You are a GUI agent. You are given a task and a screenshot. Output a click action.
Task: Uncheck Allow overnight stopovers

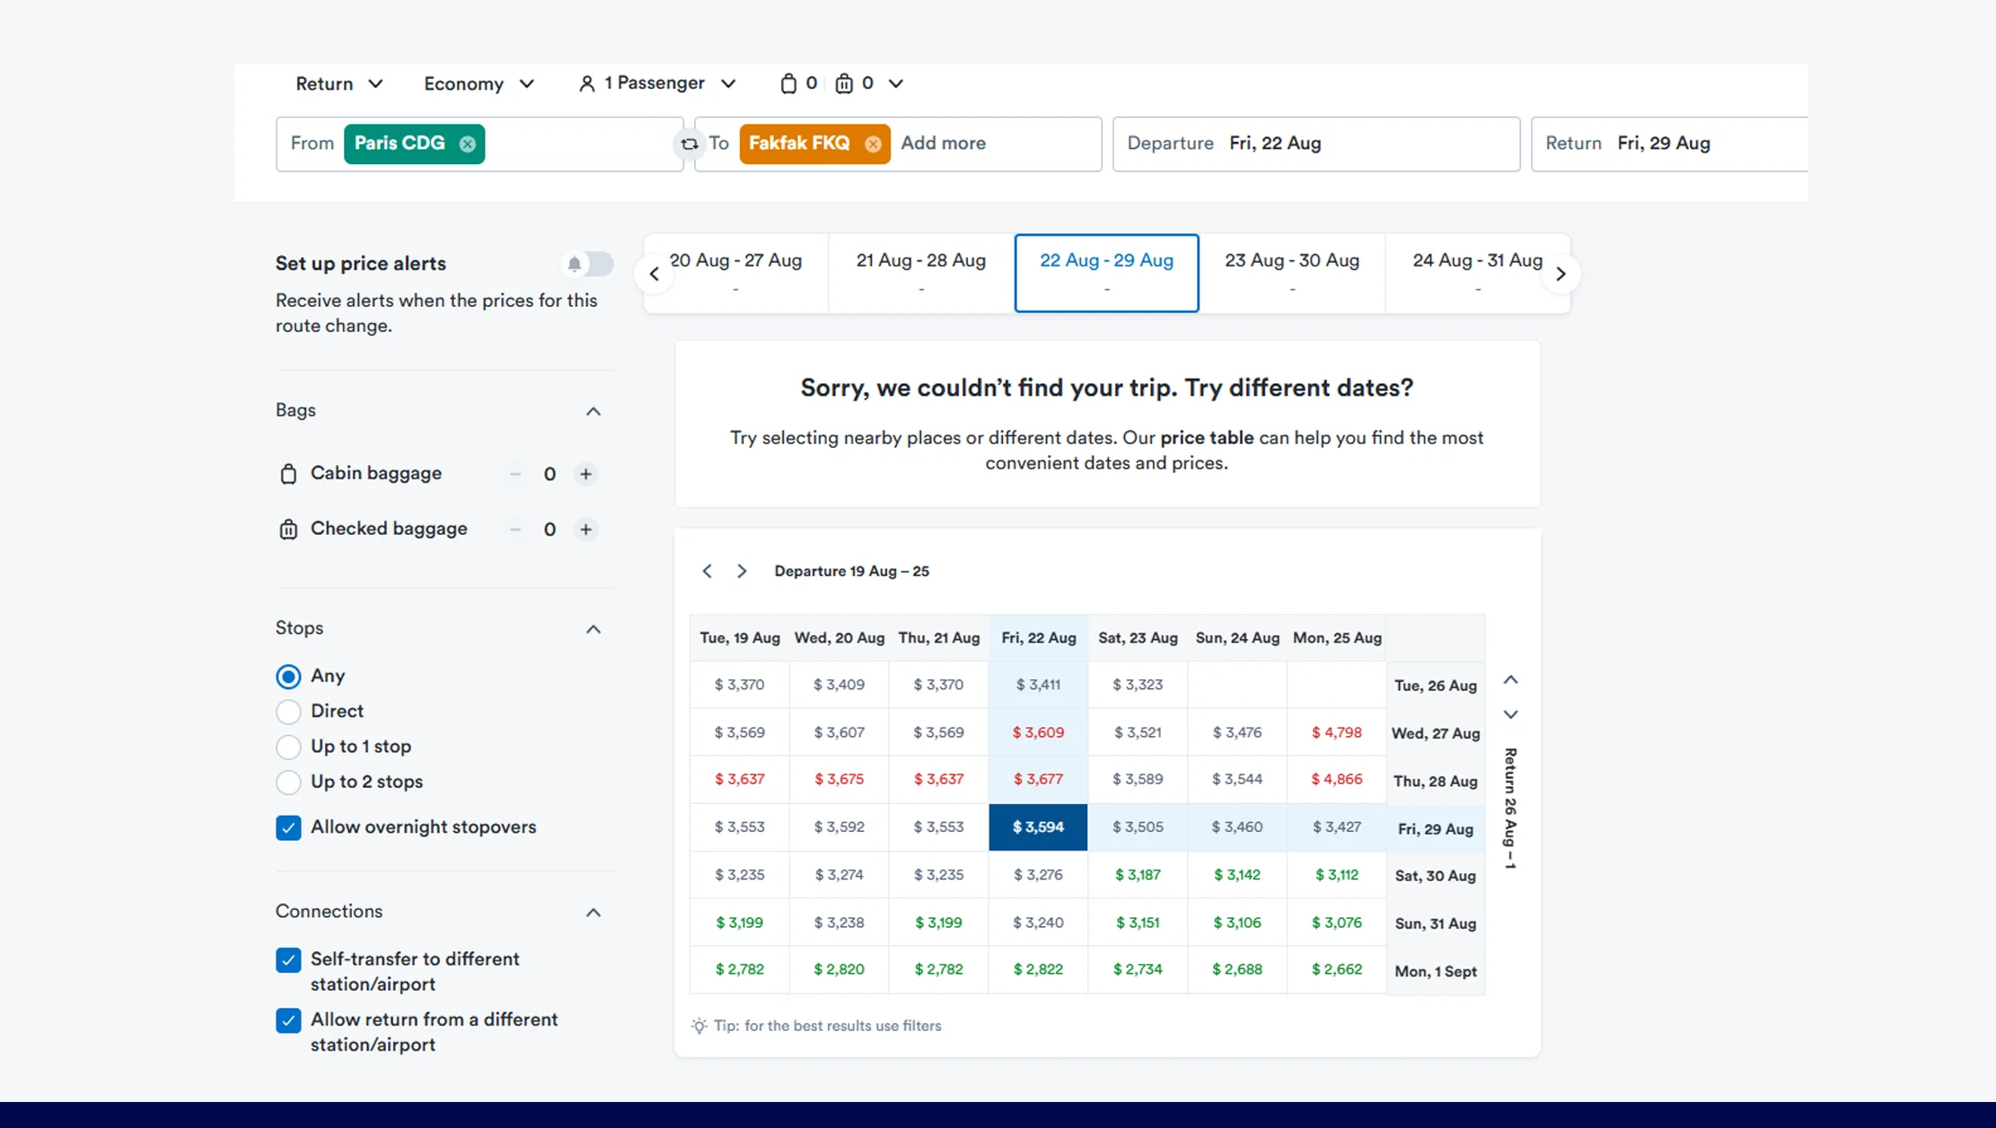tap(288, 827)
